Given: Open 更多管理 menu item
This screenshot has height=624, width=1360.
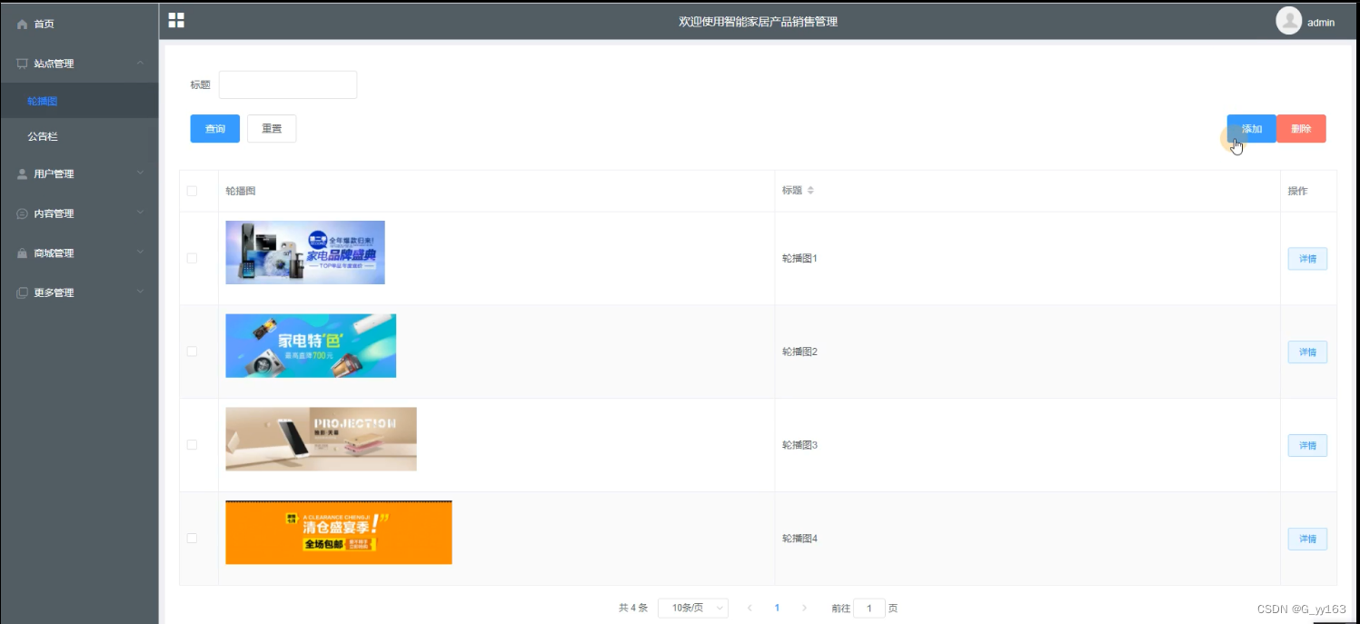Looking at the screenshot, I should [x=79, y=293].
